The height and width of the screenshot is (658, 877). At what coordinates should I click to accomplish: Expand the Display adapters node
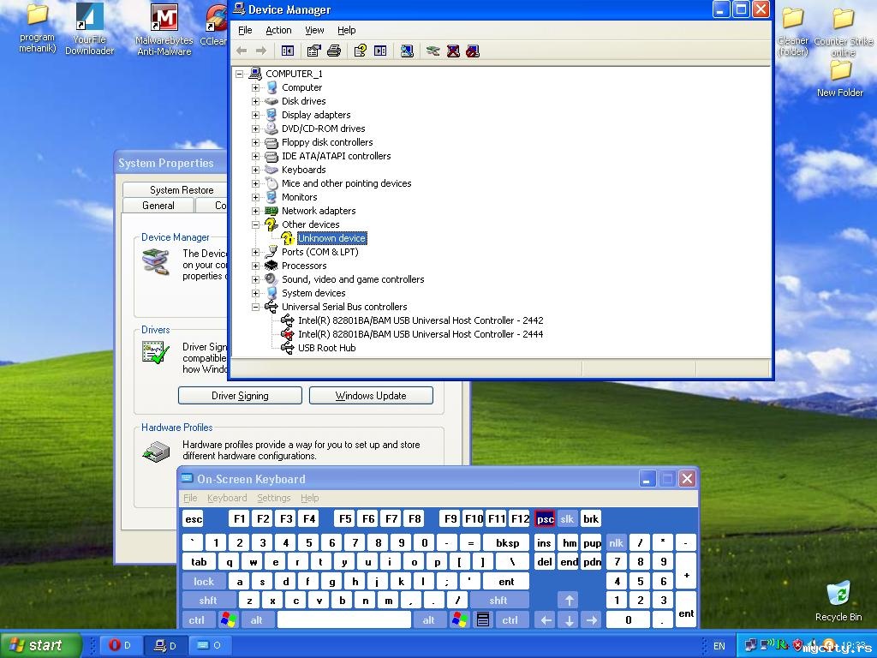click(x=255, y=115)
